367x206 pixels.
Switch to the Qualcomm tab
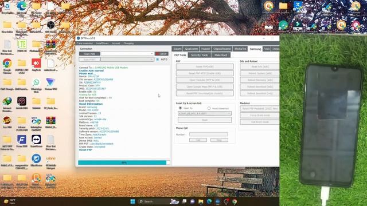pyautogui.click(x=191, y=49)
